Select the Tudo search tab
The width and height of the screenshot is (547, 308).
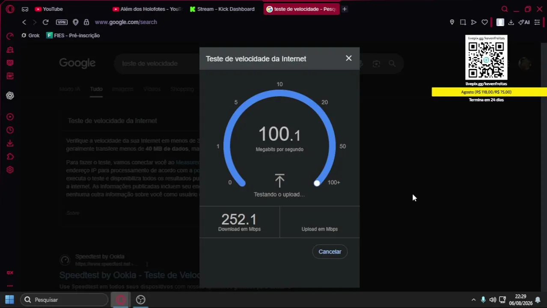pyautogui.click(x=96, y=89)
